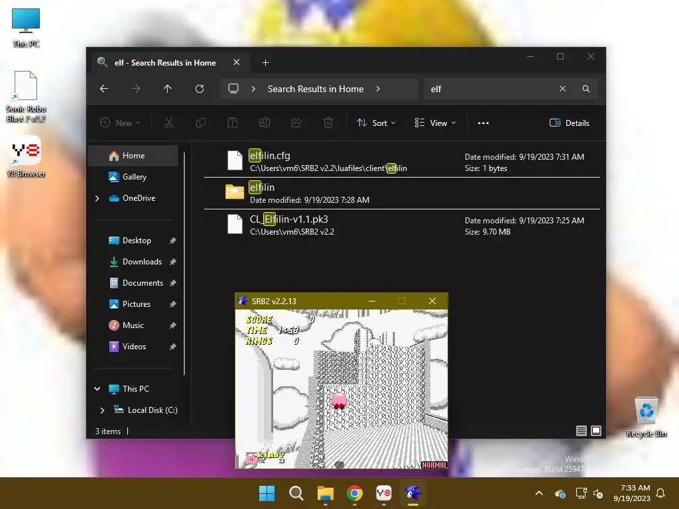Open the notifications bell
This screenshot has width=679, height=509.
pyautogui.click(x=661, y=493)
